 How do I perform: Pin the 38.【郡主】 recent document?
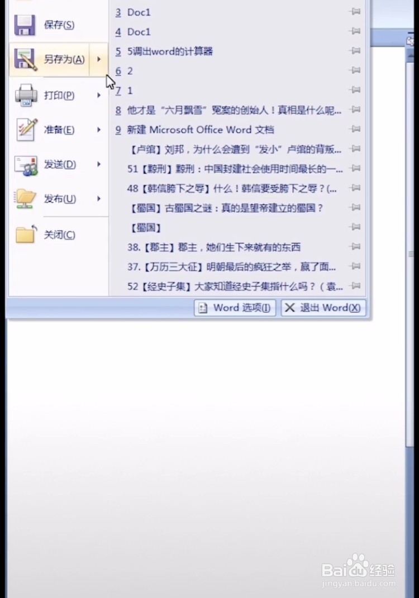(x=355, y=247)
